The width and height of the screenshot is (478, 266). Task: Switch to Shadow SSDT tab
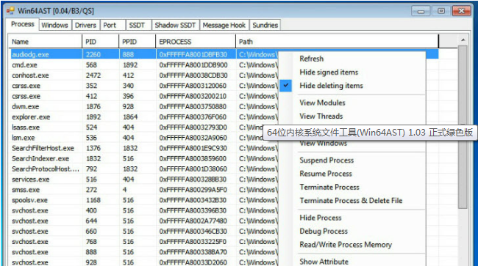pos(175,25)
